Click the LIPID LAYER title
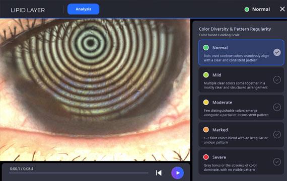Image resolution: width=287 pixels, height=181 pixels. point(28,10)
